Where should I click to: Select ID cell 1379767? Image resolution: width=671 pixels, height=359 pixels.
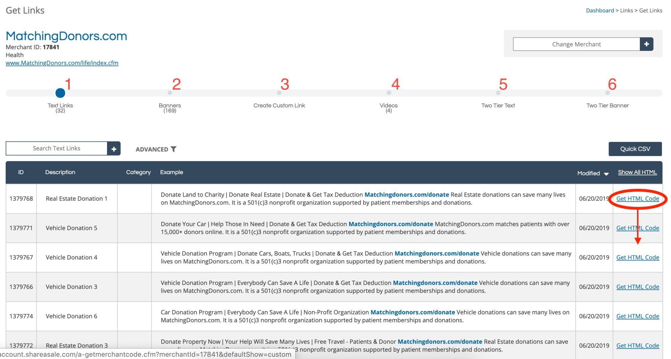click(x=21, y=258)
